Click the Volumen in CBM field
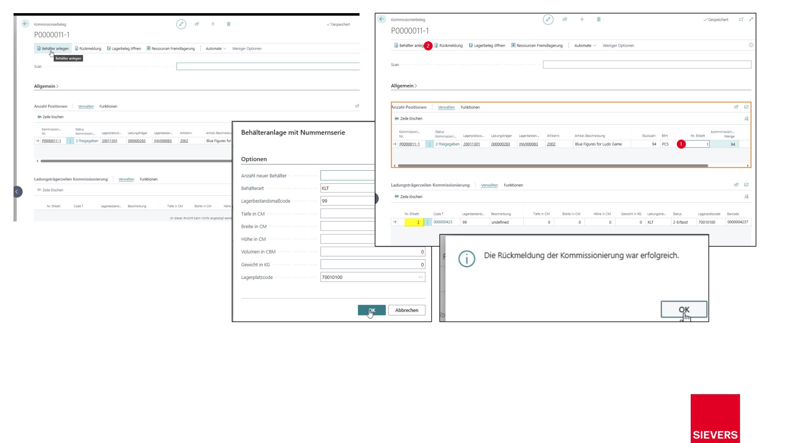This screenshot has height=443, width=788. (x=373, y=252)
